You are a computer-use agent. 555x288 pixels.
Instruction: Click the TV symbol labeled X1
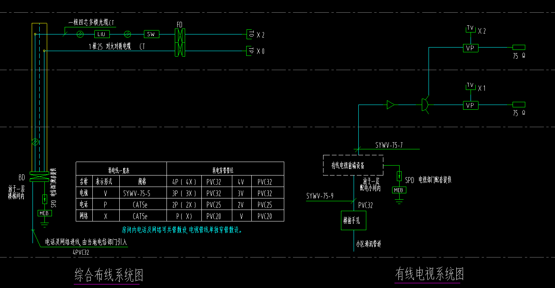click(471, 86)
